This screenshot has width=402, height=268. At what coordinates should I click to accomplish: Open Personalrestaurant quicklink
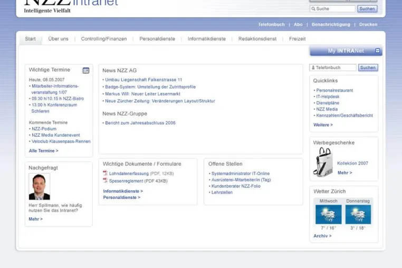click(x=334, y=90)
